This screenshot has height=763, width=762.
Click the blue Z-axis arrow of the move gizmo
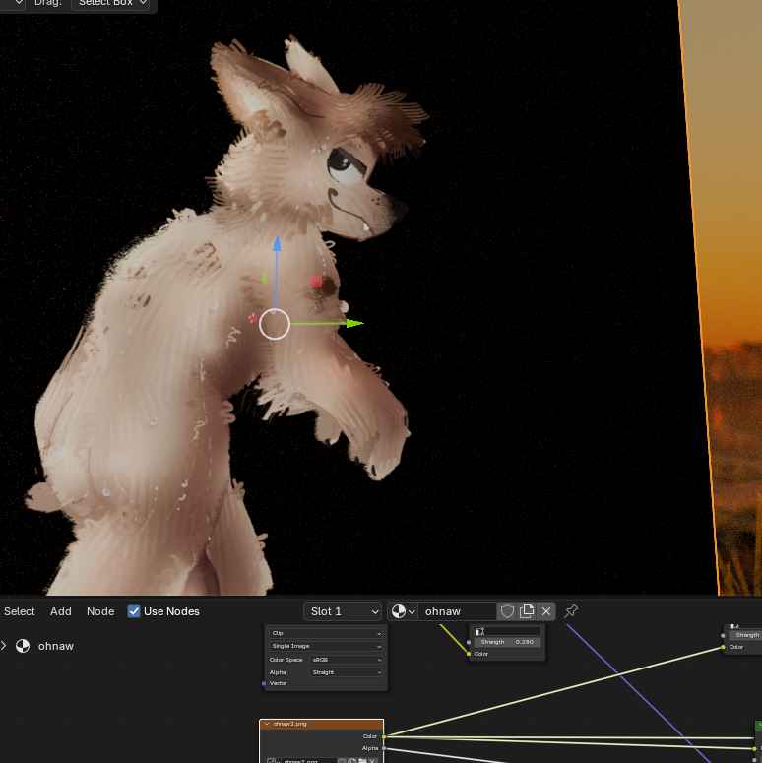click(277, 243)
